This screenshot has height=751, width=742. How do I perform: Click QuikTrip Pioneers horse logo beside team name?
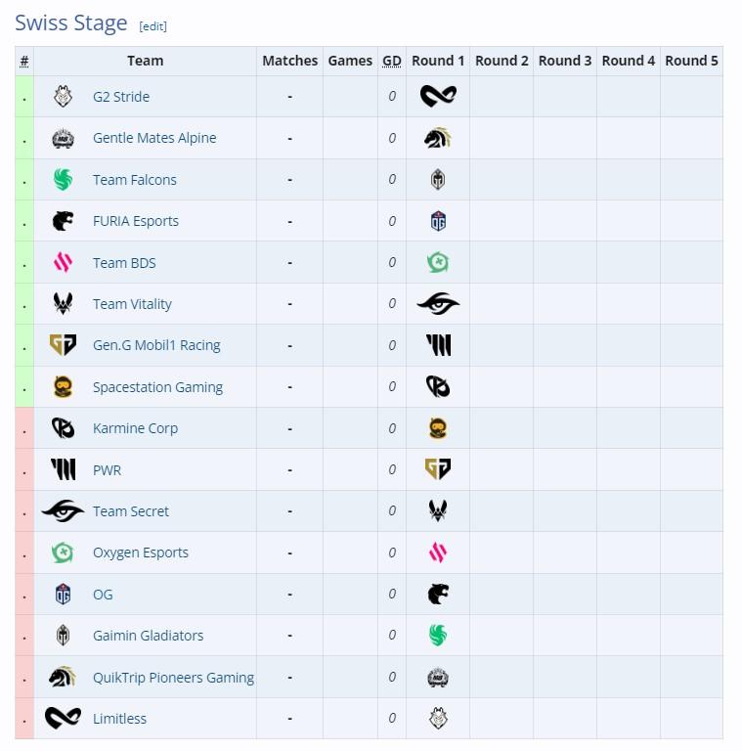63,677
